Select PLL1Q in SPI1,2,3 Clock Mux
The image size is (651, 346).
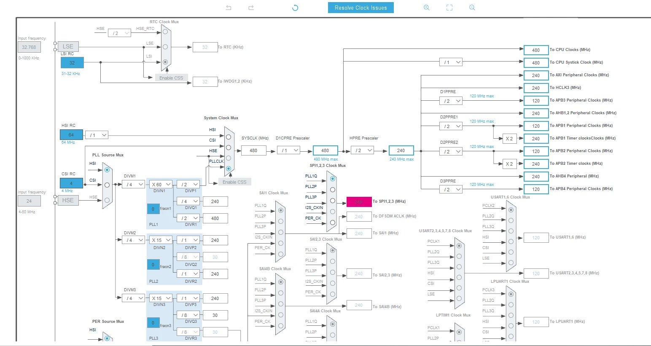(x=333, y=179)
